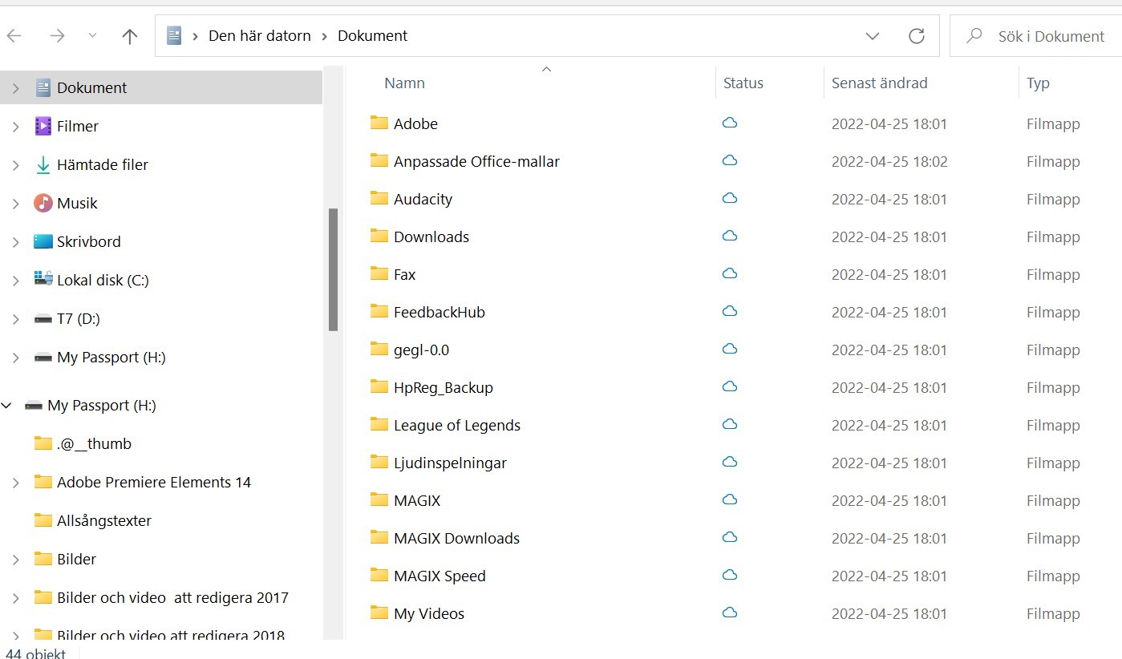Click date 2022-04-25 18:02 of Anpassade Office-mallar
The image size is (1122, 659).
pyautogui.click(x=889, y=162)
